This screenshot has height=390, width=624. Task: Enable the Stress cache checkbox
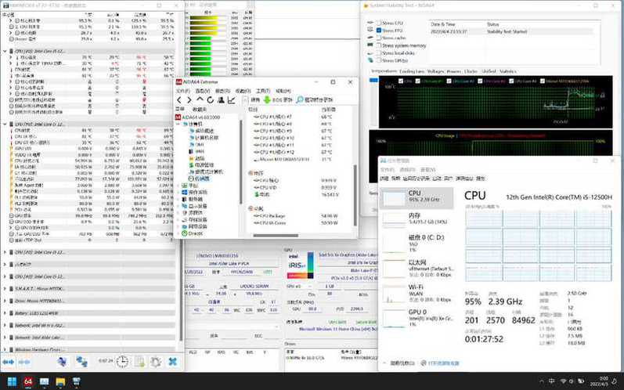click(x=379, y=38)
